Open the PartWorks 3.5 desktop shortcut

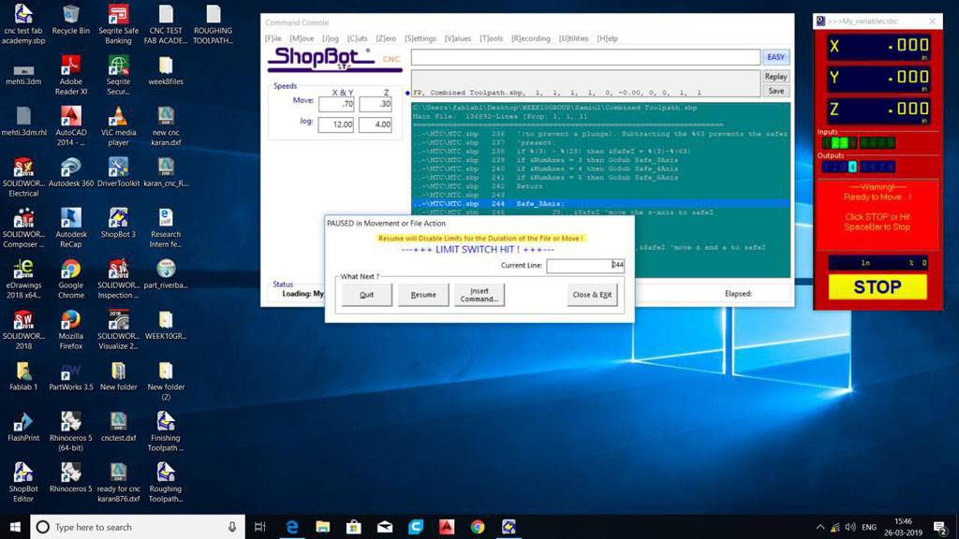(x=71, y=375)
